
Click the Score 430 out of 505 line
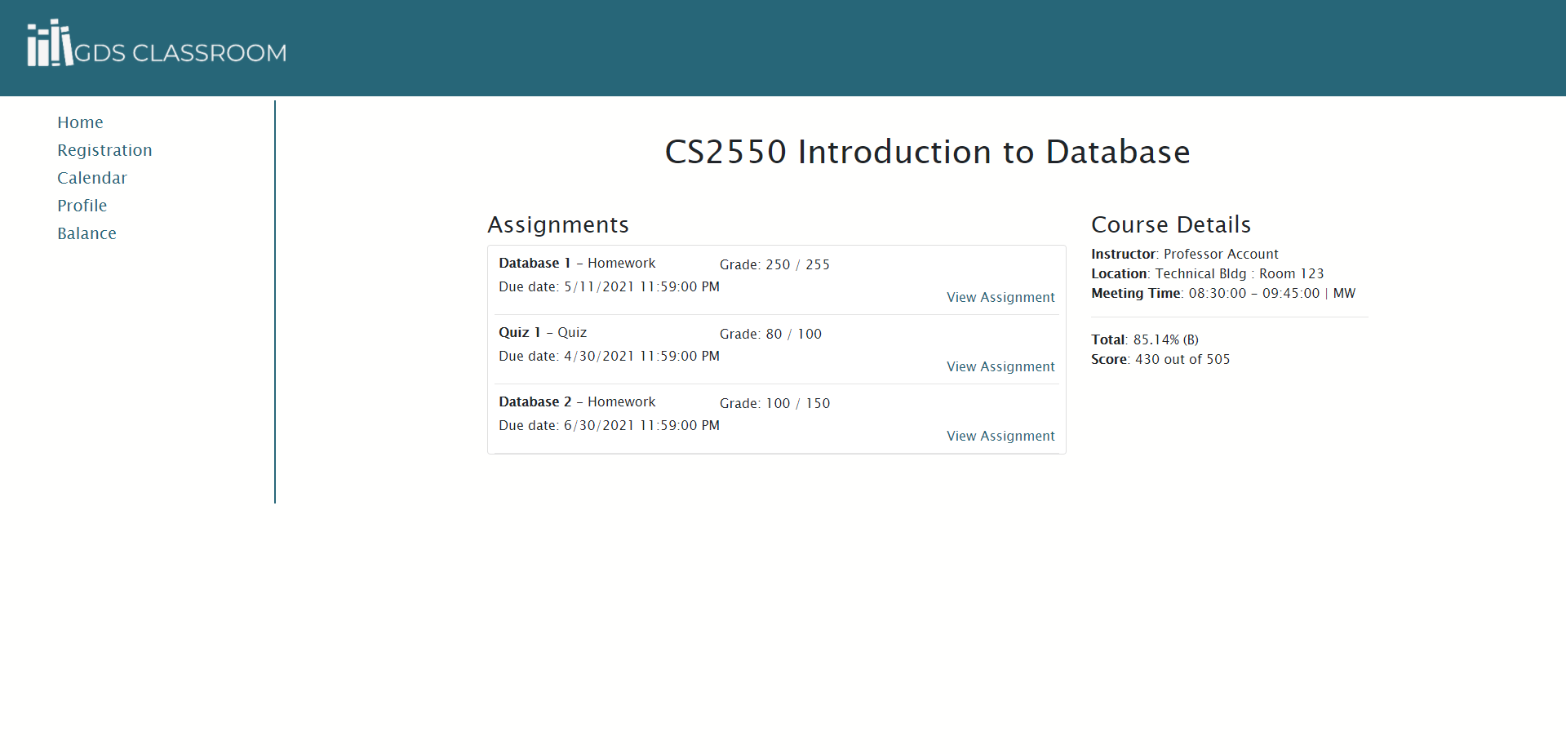coord(1160,359)
